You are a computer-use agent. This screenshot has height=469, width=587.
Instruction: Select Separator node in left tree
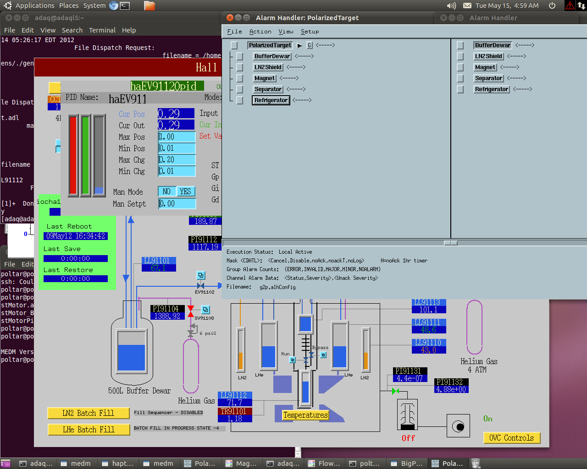268,89
